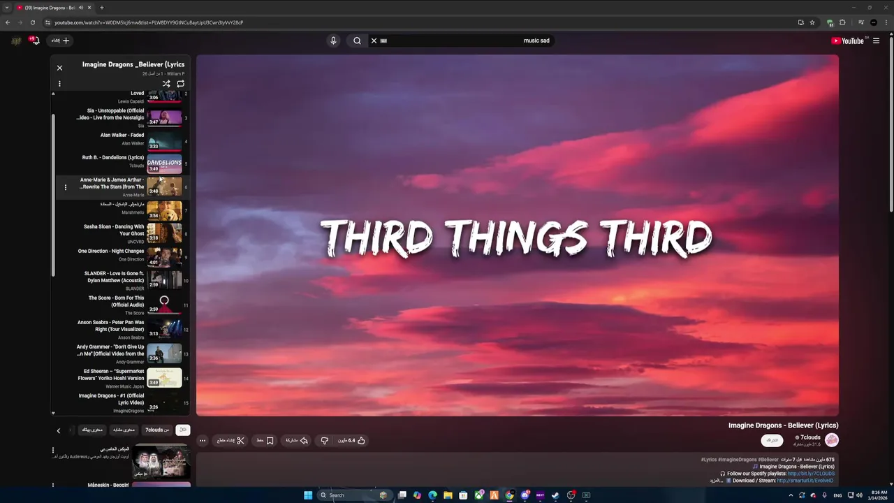
Task: Go back in browser history
Action: coord(8,22)
